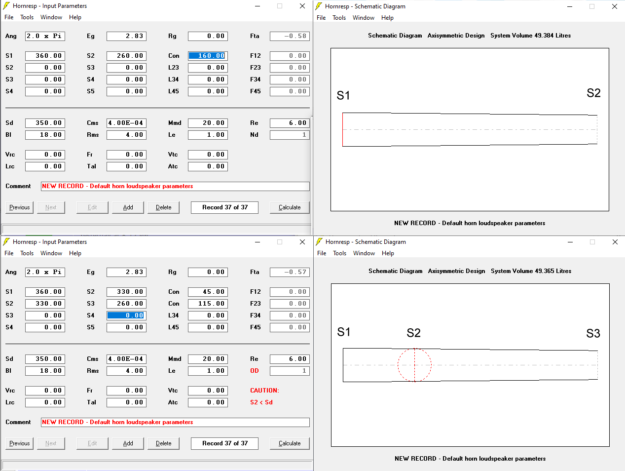Open Window menu in upper Schematic Diagram window
The width and height of the screenshot is (625, 471).
tap(364, 18)
